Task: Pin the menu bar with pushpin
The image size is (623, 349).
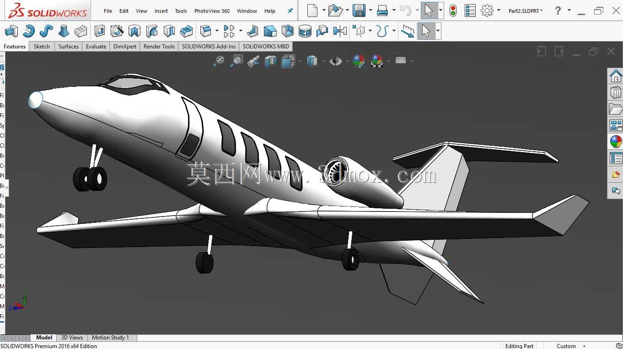Action: [290, 11]
